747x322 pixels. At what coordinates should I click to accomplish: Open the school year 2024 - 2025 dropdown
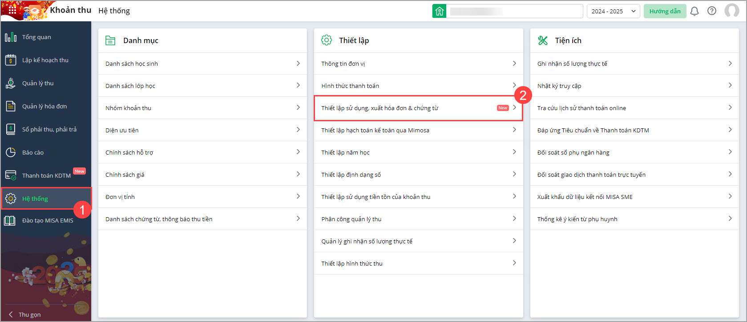[x=613, y=11]
